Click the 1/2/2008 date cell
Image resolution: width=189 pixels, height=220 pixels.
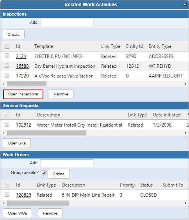[x=162, y=125]
